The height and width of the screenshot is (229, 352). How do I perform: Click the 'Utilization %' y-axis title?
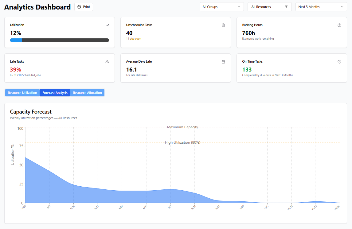coord(13,155)
